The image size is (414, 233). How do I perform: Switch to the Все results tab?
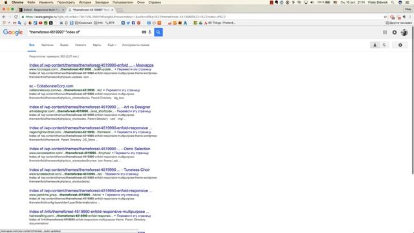click(x=32, y=45)
